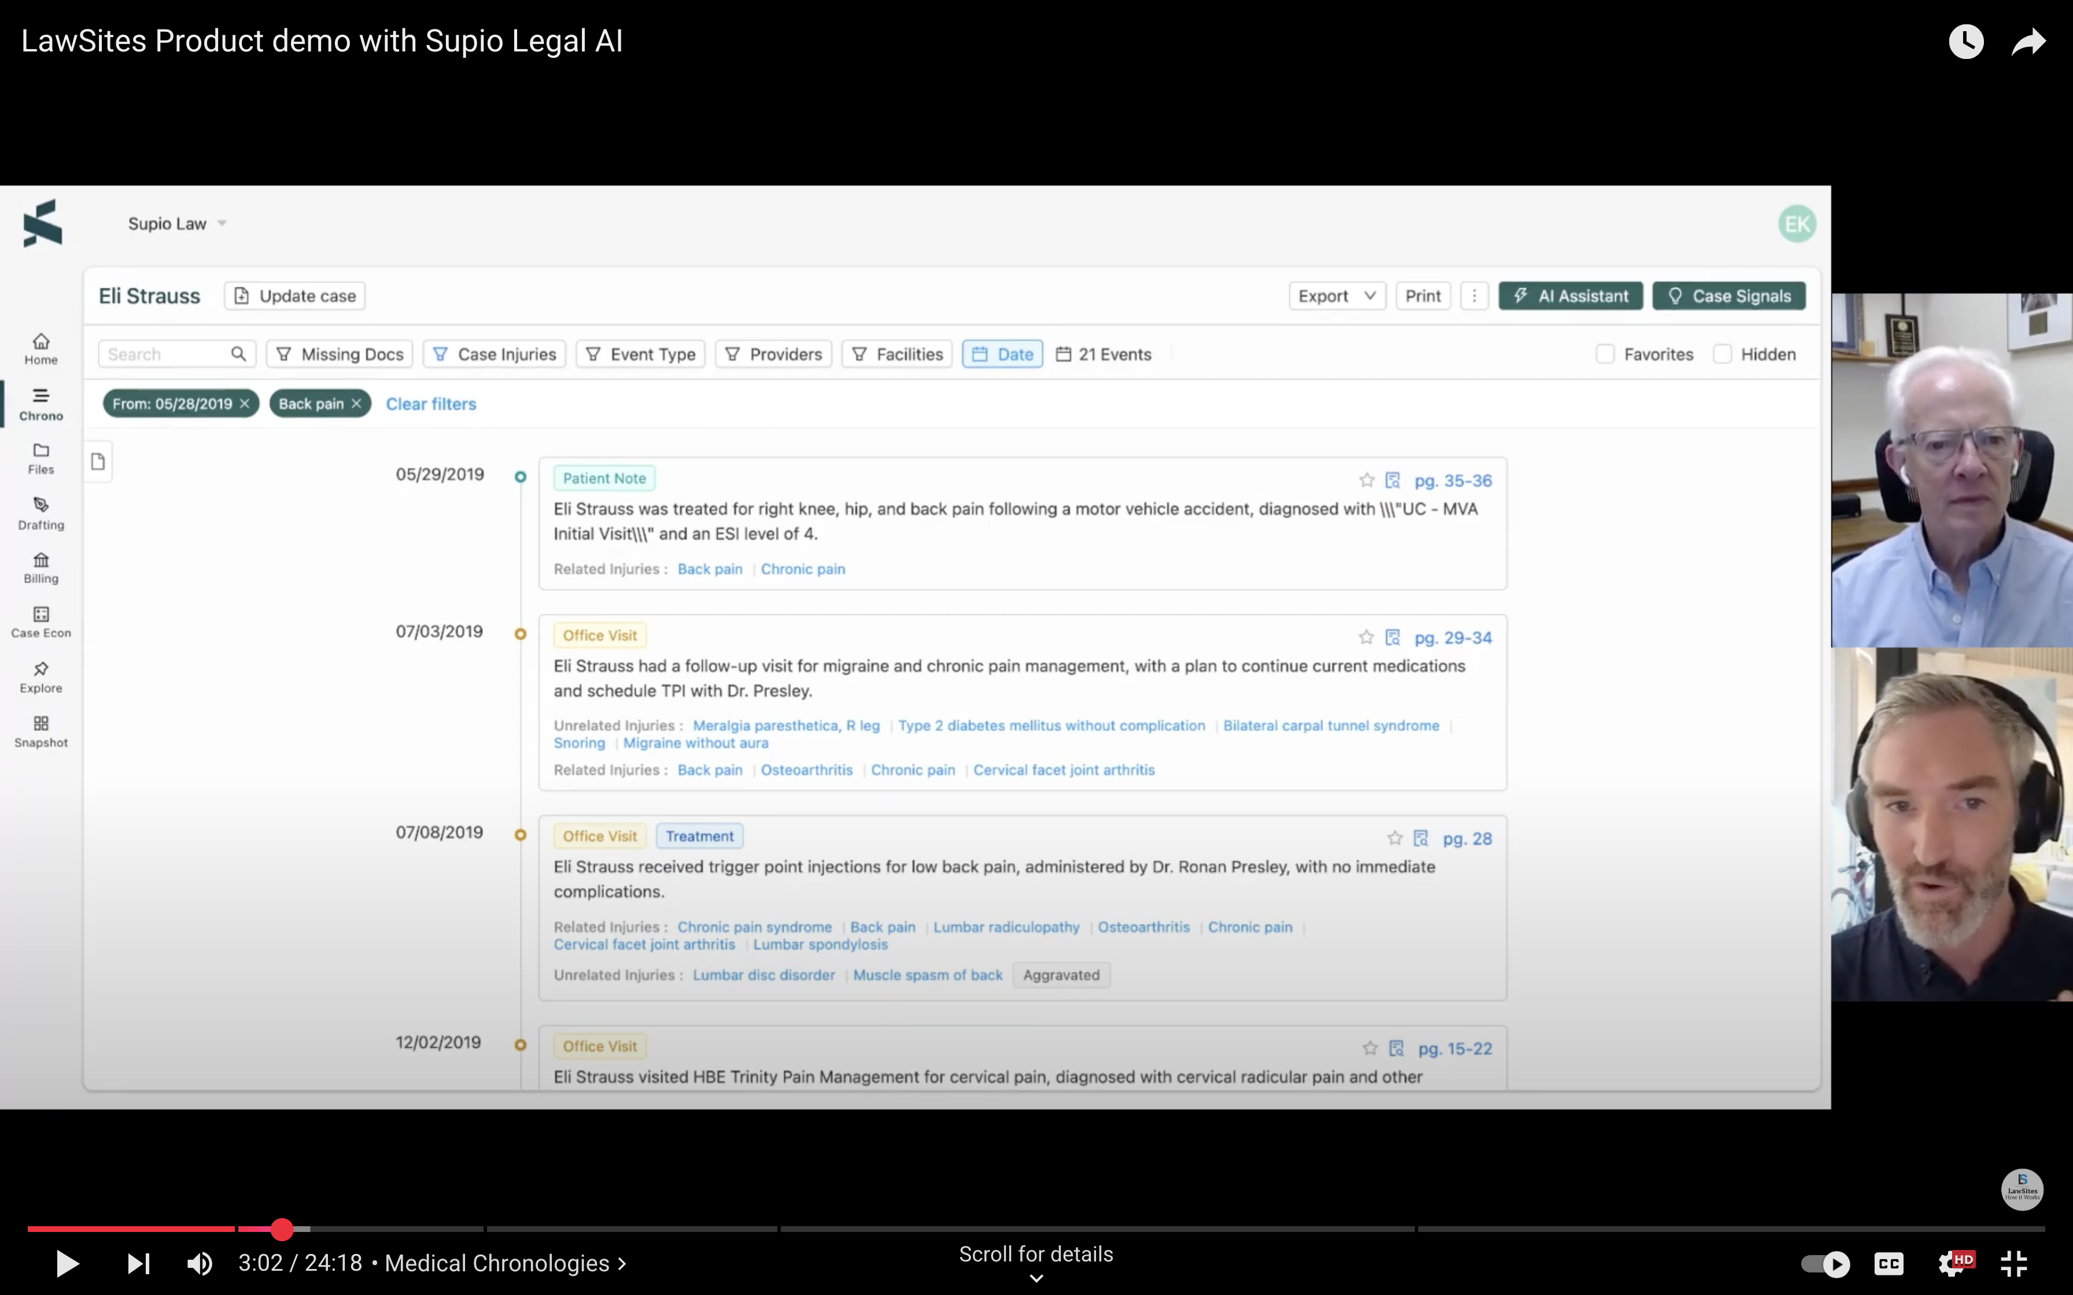The height and width of the screenshot is (1295, 2073).
Task: Open Explore in the sidebar
Action: tap(41, 678)
